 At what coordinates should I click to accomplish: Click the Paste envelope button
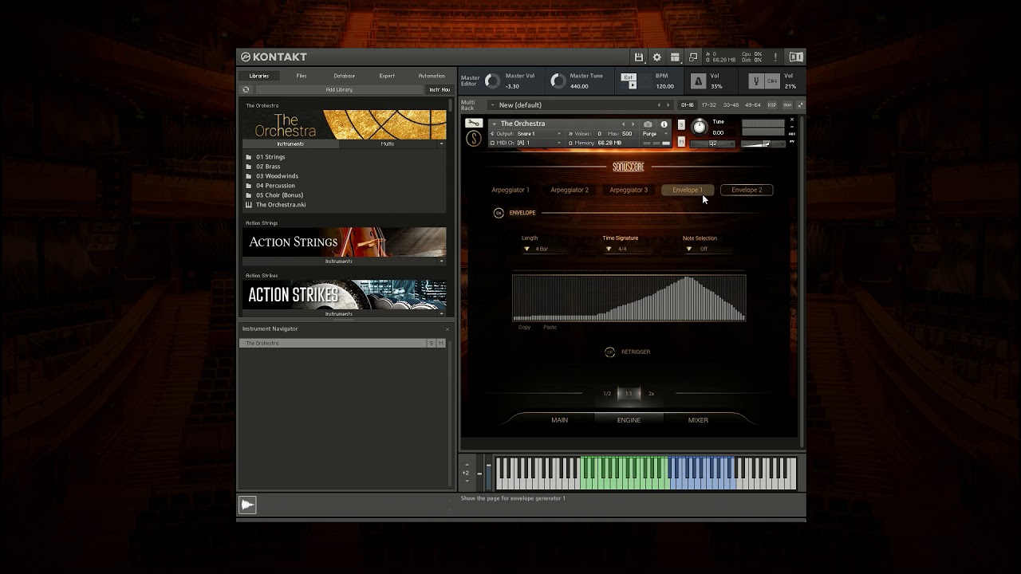550,328
